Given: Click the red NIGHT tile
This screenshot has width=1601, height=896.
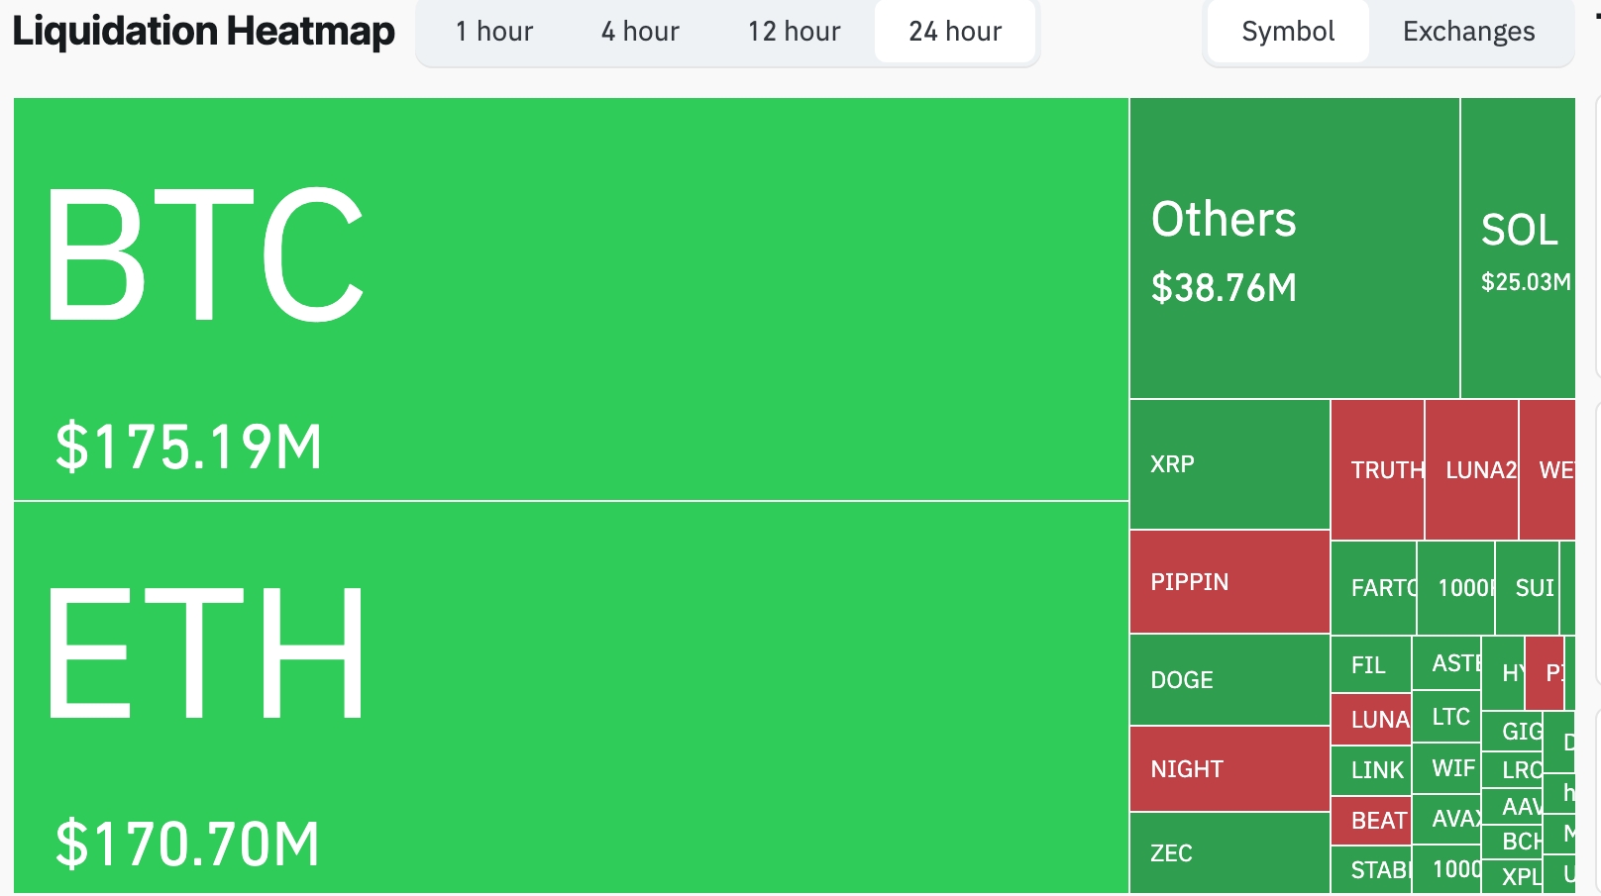Looking at the screenshot, I should tap(1229, 769).
